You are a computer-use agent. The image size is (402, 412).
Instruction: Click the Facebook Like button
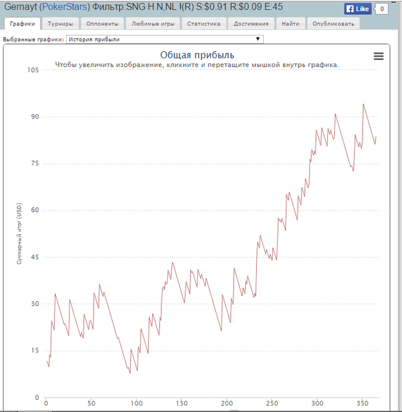point(358,9)
